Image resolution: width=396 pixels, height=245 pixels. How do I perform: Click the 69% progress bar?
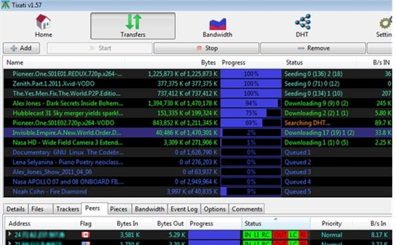(251, 123)
